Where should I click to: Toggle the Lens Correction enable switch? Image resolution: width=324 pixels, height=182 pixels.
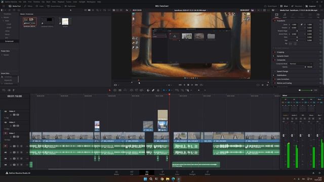click(274, 79)
